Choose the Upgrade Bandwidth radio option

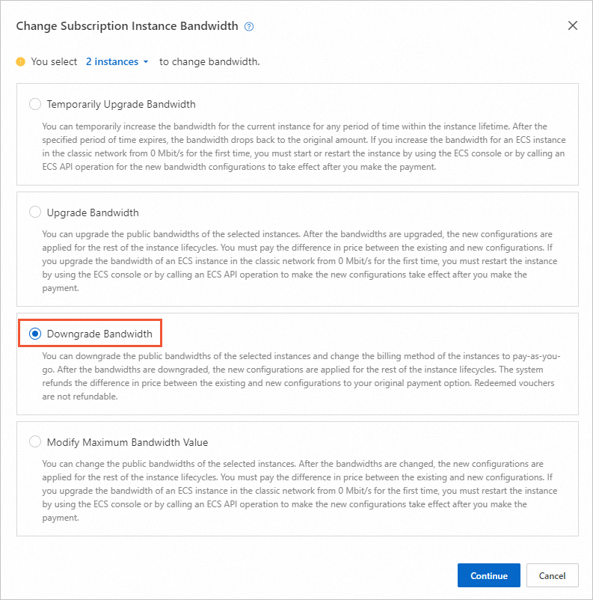[35, 212]
